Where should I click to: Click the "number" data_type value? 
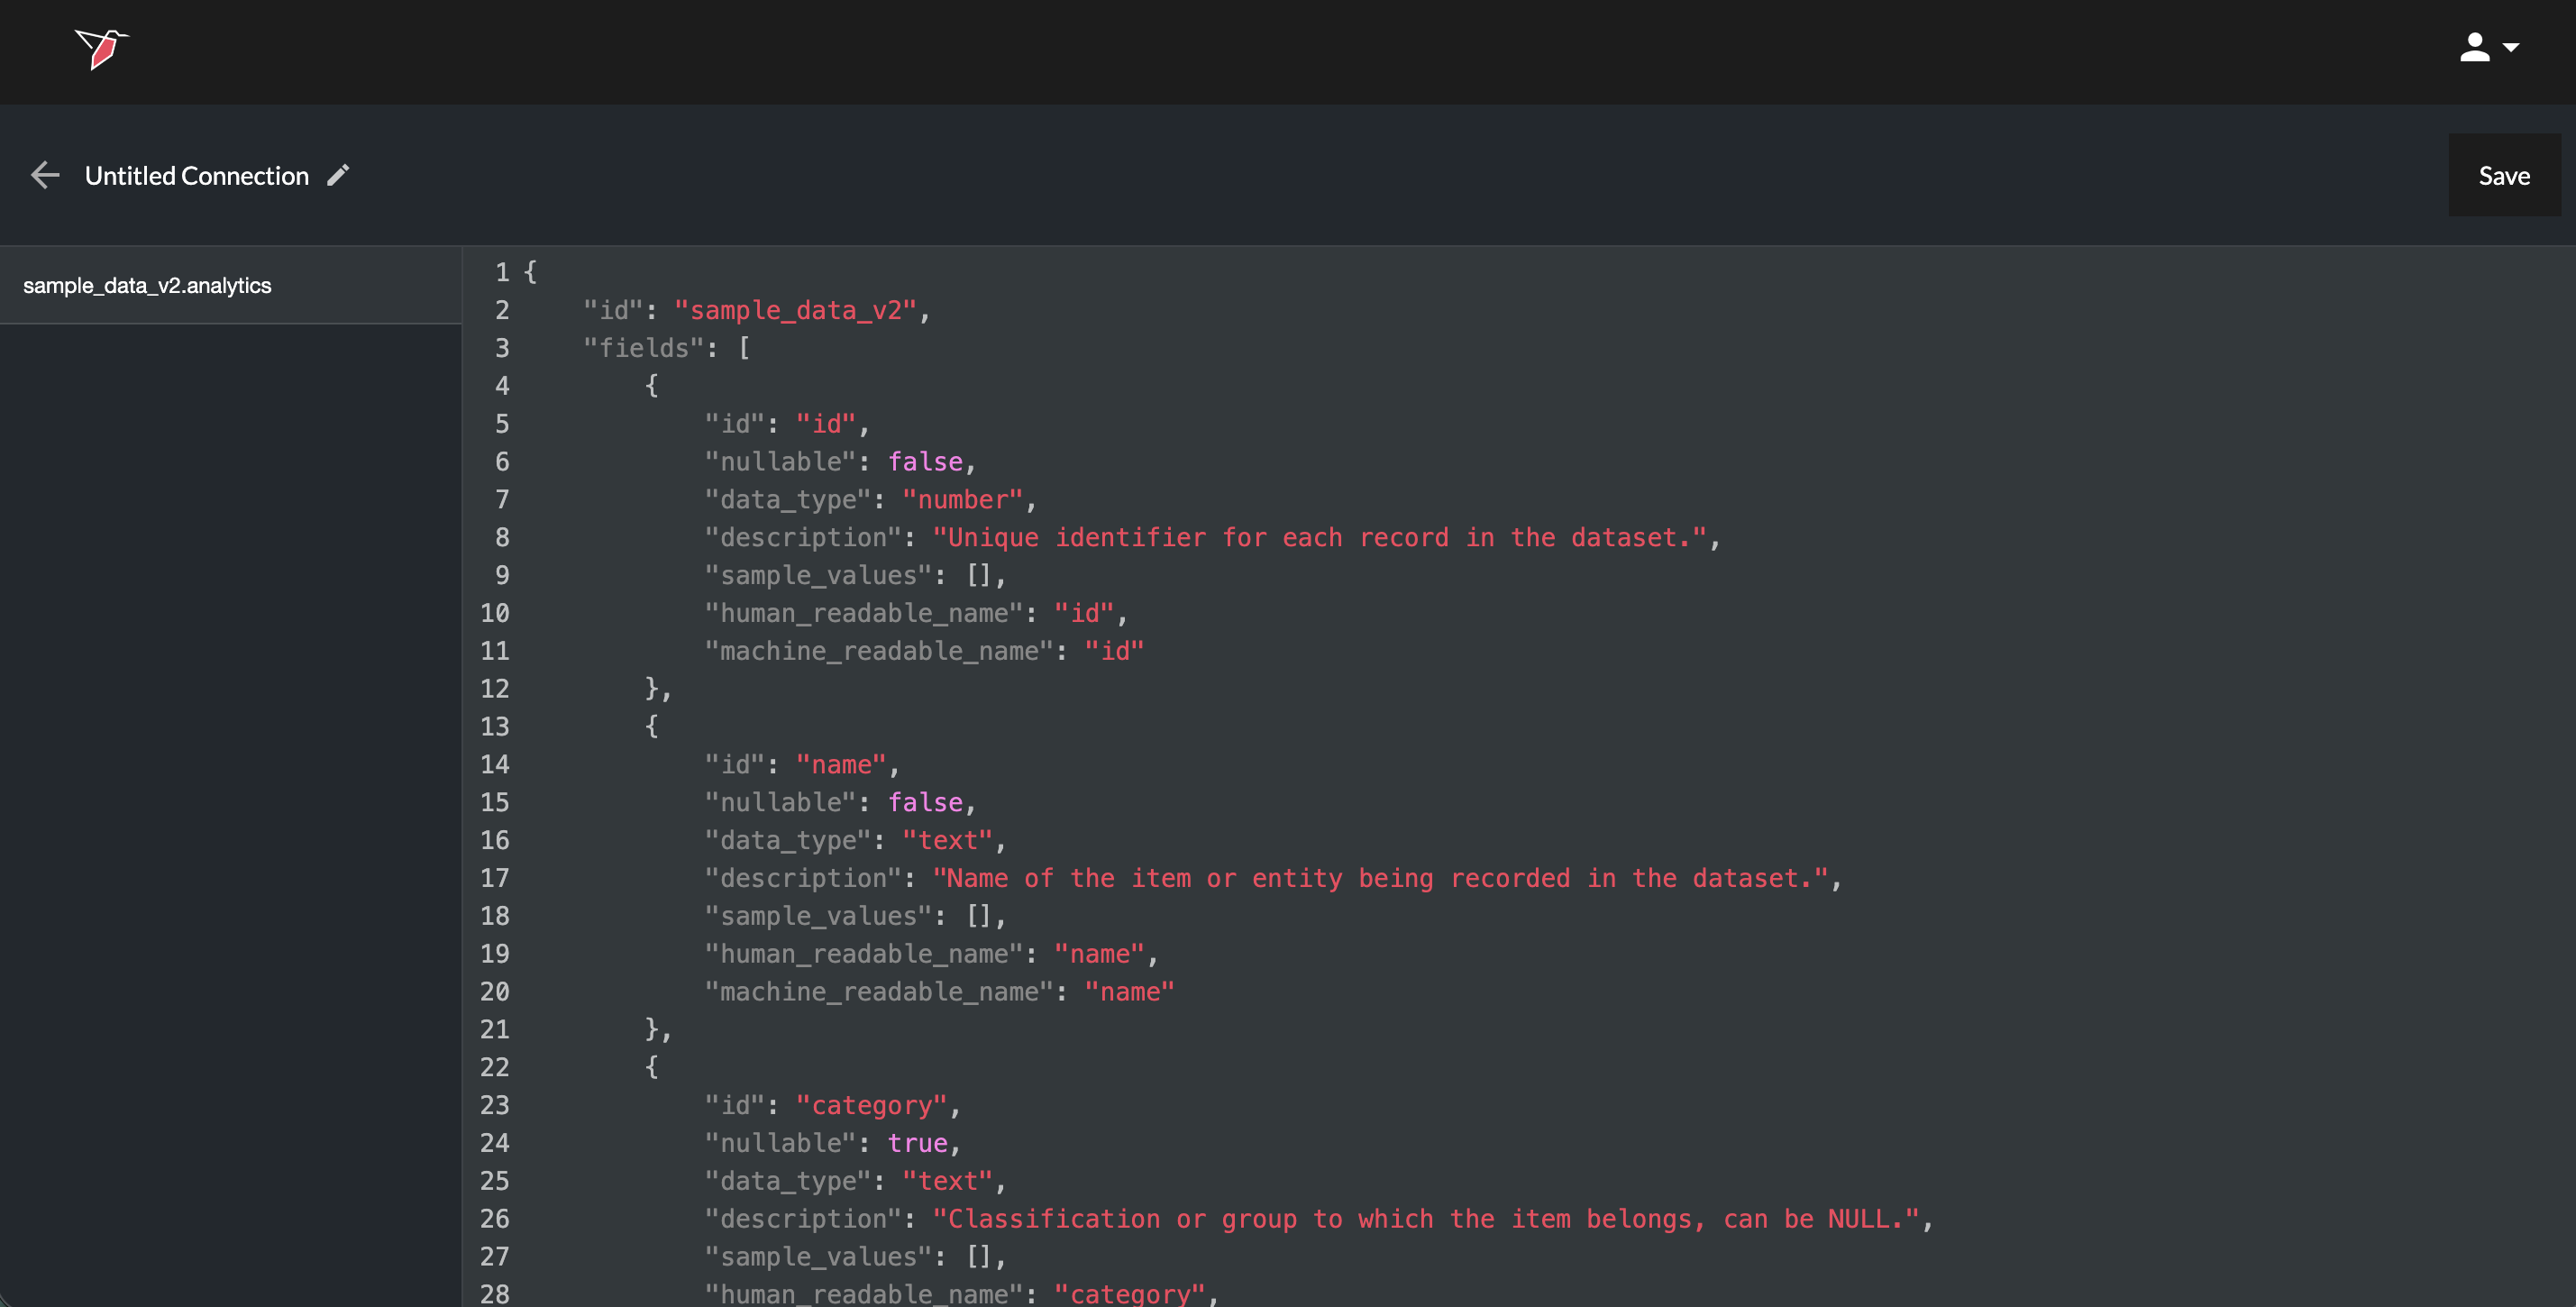962,500
